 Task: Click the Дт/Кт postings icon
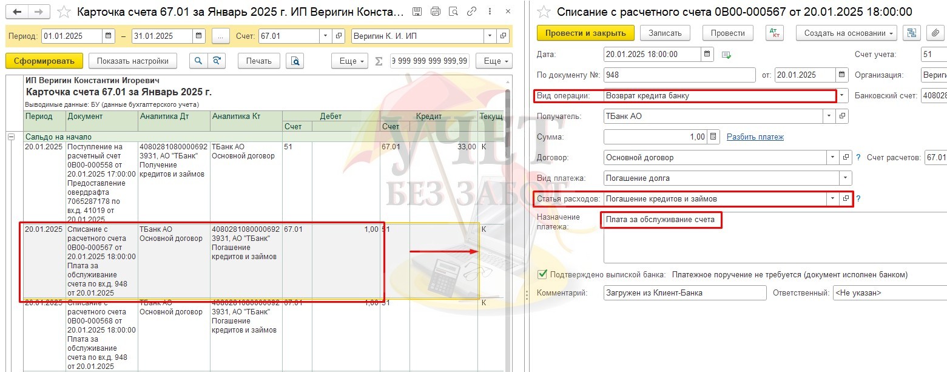[x=774, y=33]
